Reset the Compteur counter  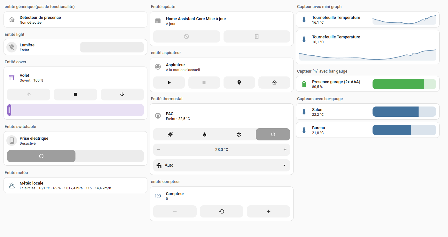221,211
